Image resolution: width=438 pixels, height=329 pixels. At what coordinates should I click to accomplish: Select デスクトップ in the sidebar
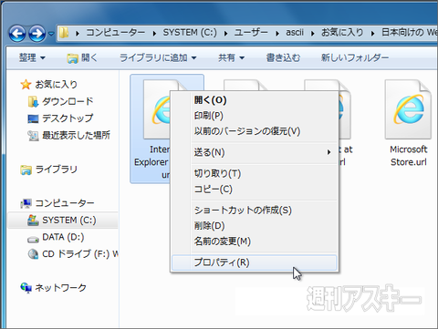(x=68, y=118)
